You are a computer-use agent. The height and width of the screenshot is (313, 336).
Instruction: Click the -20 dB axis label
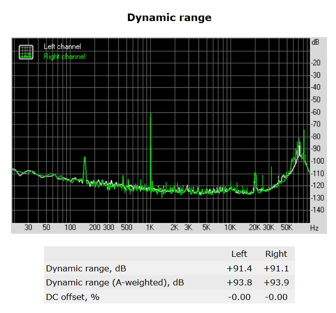[316, 63]
